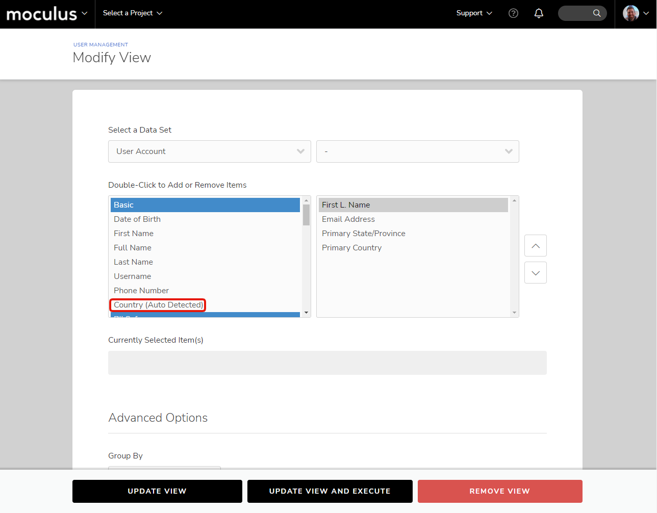Select Email Address in selected items list
The width and height of the screenshot is (657, 513).
pyautogui.click(x=348, y=219)
